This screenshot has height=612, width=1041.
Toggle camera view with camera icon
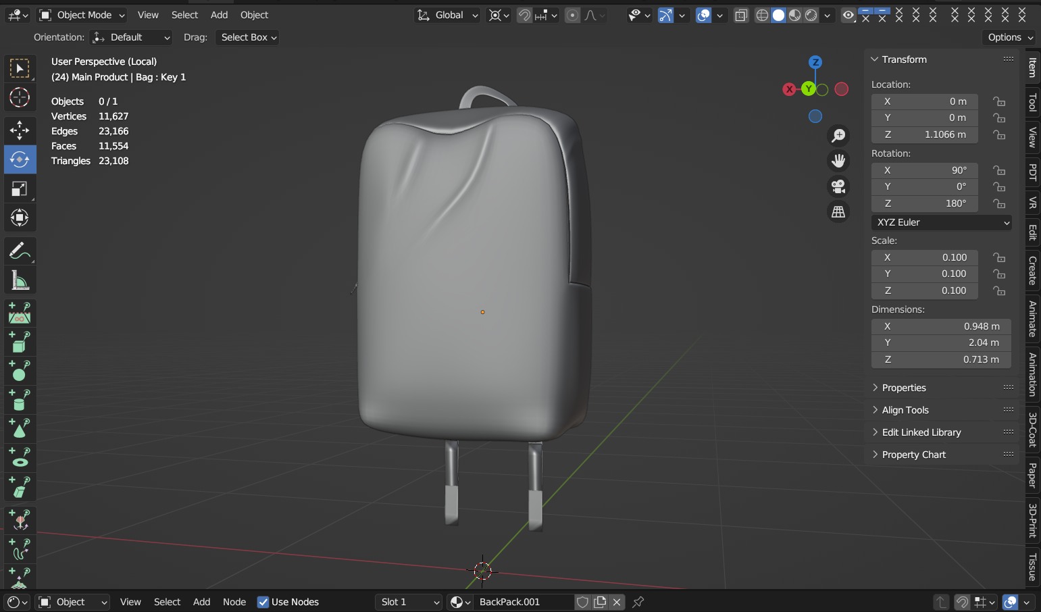click(x=838, y=186)
